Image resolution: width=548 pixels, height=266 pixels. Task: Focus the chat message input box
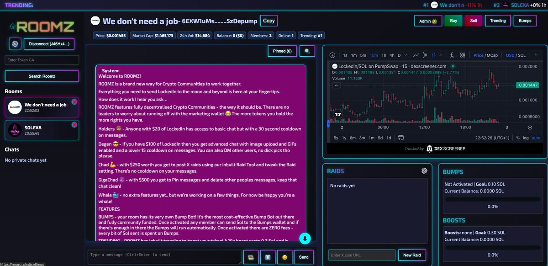pyautogui.click(x=164, y=257)
